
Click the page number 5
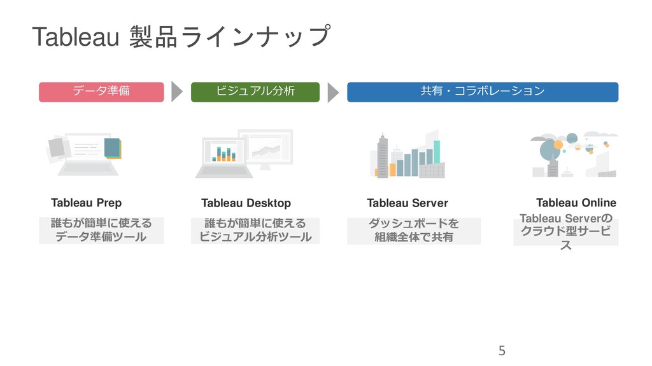(x=502, y=351)
